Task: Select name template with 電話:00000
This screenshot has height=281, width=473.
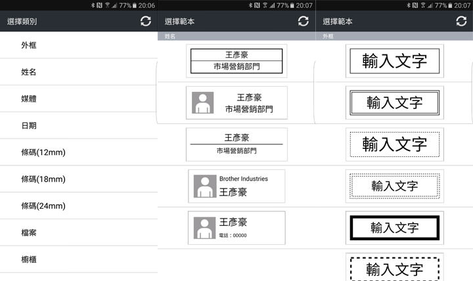Action: (236, 228)
